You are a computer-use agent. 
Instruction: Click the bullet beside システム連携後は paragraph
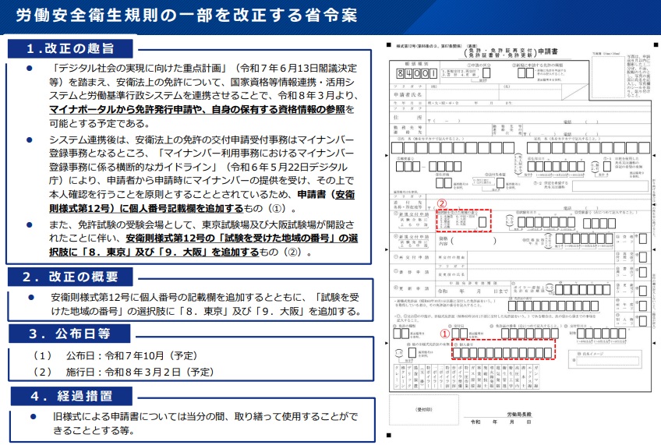point(29,140)
